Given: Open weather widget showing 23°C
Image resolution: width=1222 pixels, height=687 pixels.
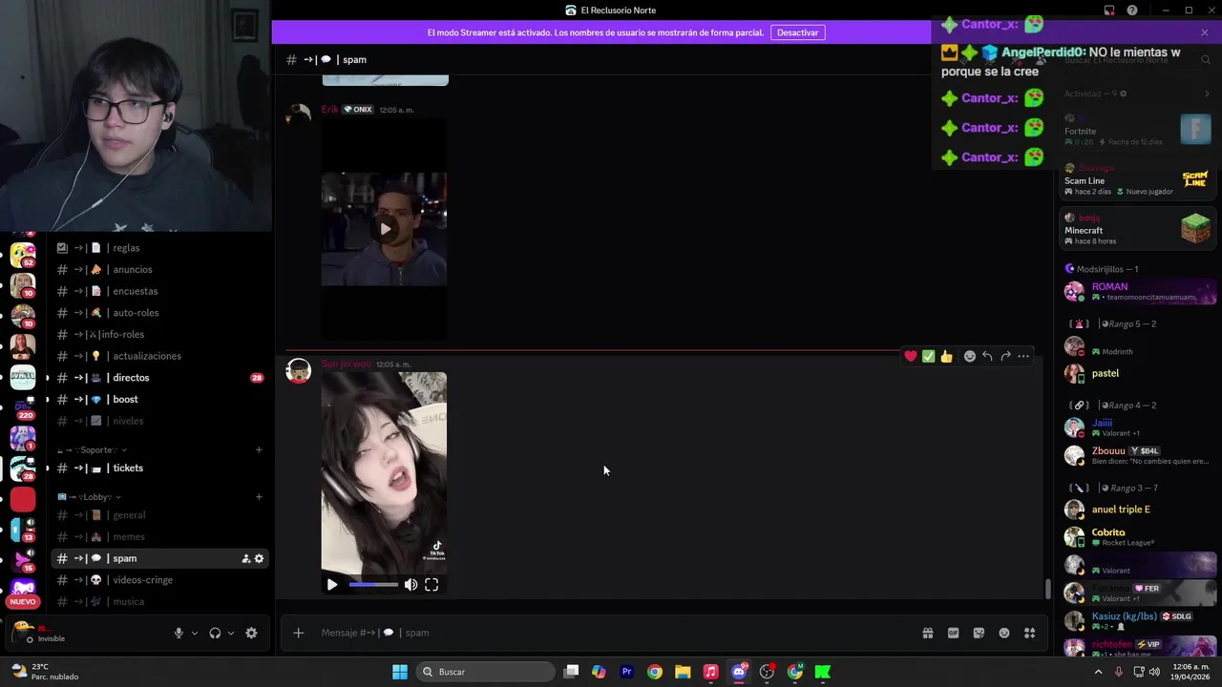Looking at the screenshot, I should 44,672.
